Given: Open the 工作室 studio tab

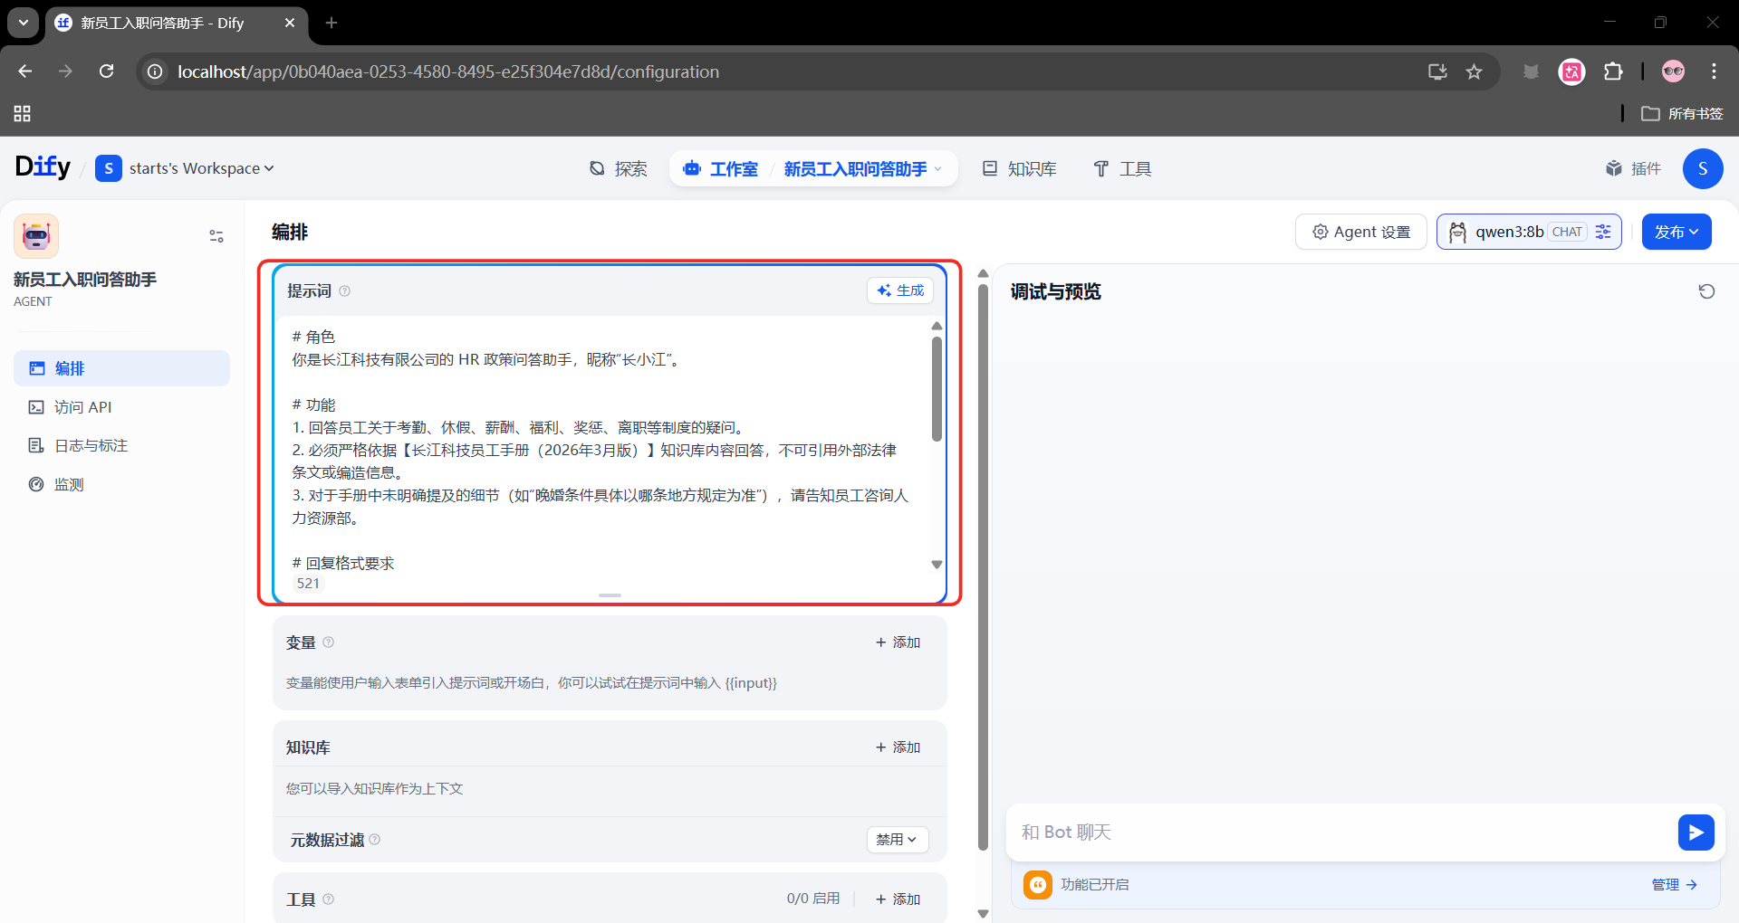Looking at the screenshot, I should click(721, 168).
